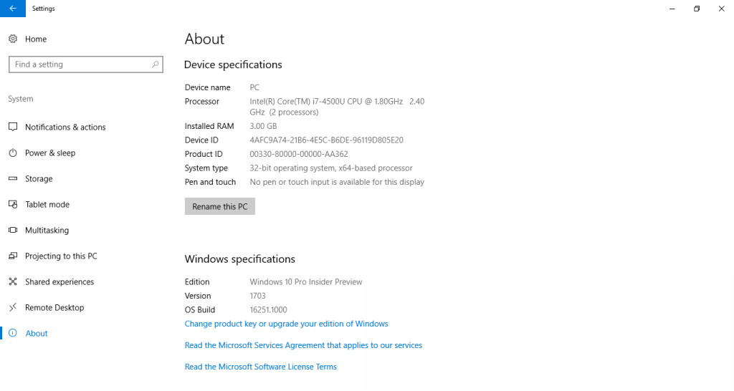Click the Notifications & actions icon
The image size is (734, 391).
coord(13,127)
